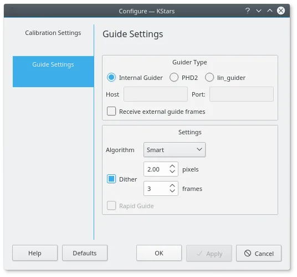Decrease dither pixels value with down arrow
Viewport: 297px width, 277px height.
click(172, 172)
